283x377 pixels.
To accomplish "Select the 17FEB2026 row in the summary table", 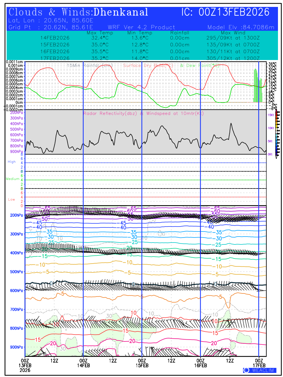I will [55, 58].
